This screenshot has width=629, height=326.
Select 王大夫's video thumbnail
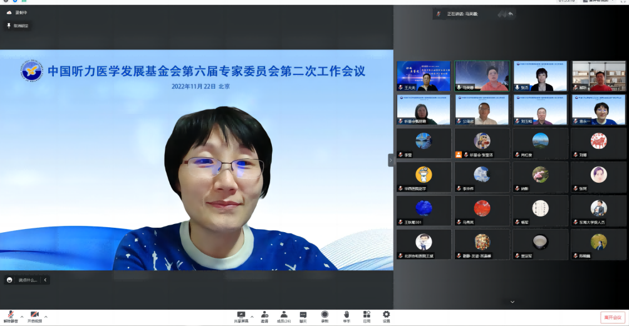point(423,76)
